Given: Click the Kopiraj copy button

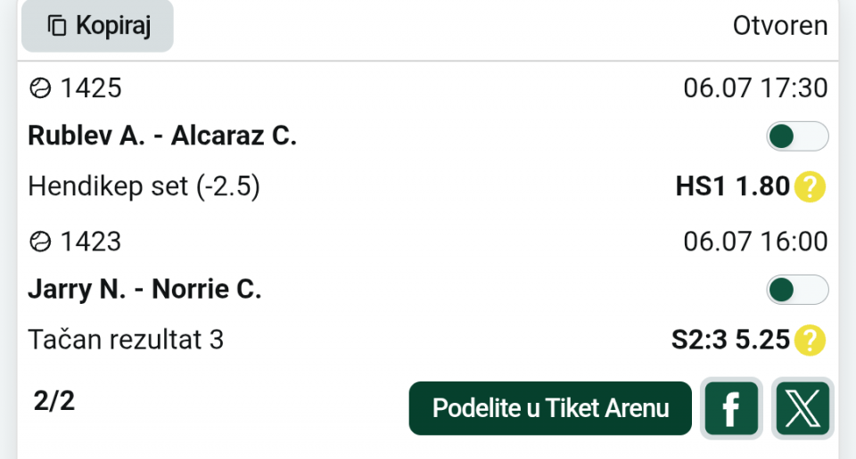Looking at the screenshot, I should coord(97,26).
